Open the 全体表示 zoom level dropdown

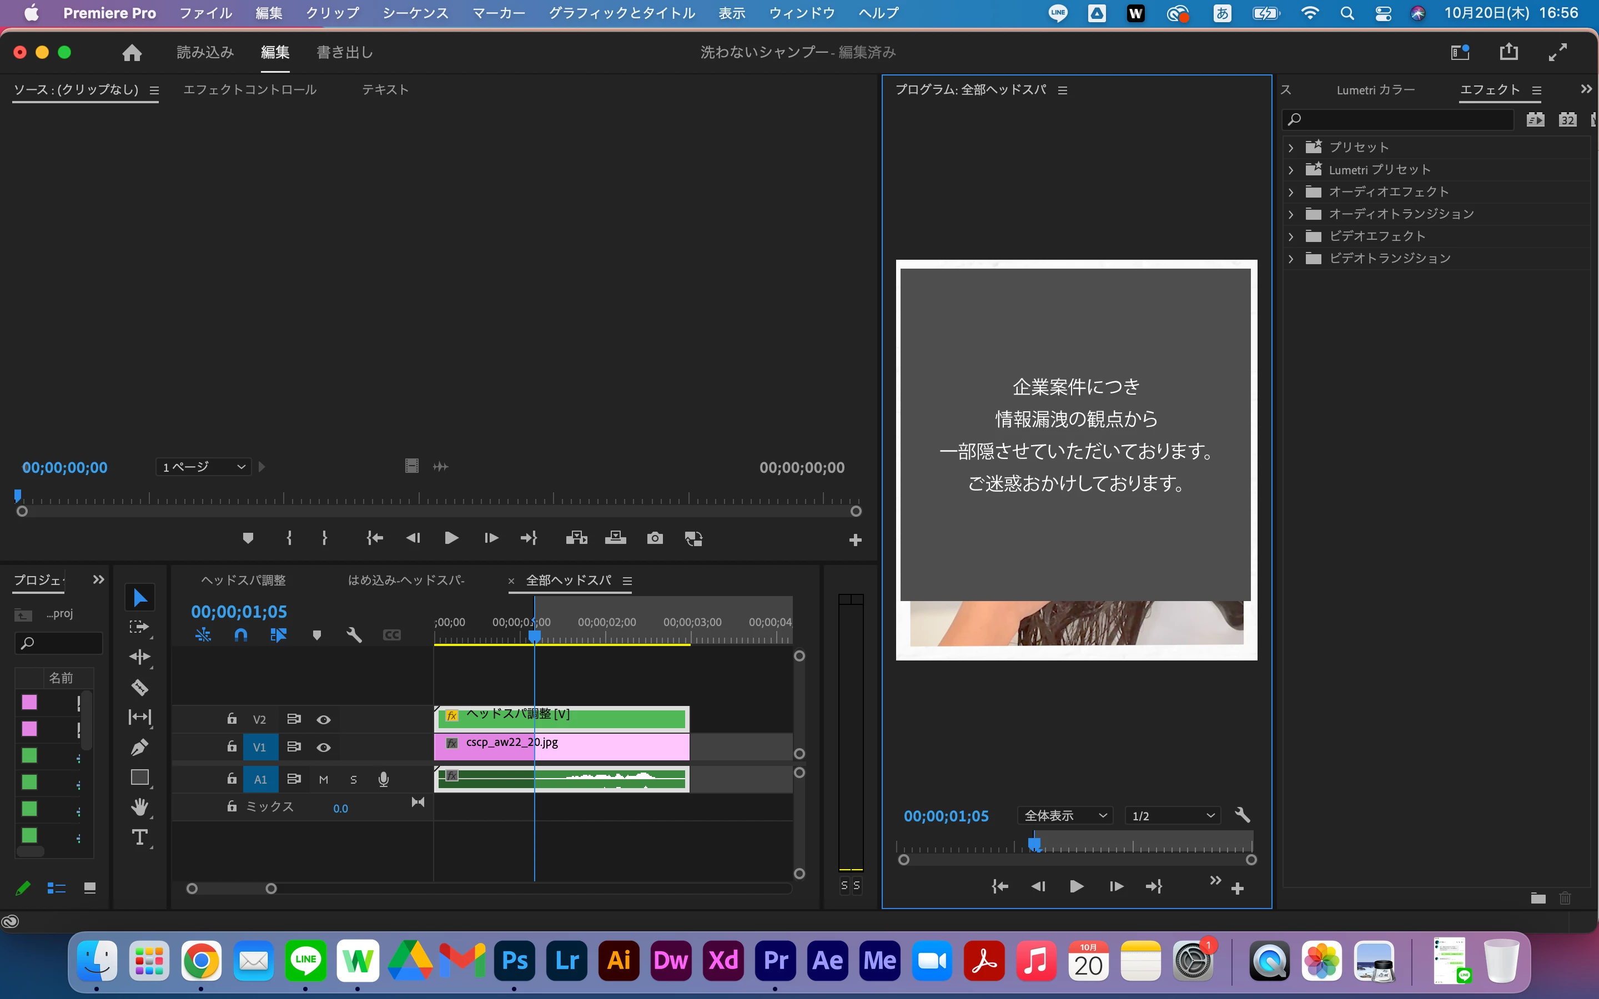pos(1064,815)
